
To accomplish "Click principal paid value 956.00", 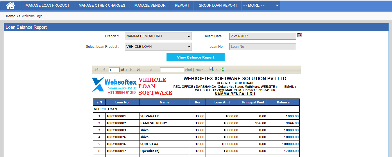I will pyautogui.click(x=260, y=123).
